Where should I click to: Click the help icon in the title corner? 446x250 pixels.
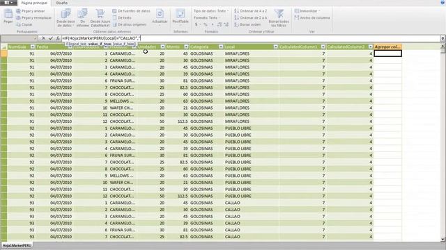click(443, 2)
